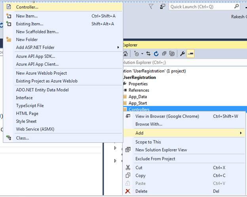The width and height of the screenshot is (247, 197).
Task: Open Properties via the wrench icon
Action: [182, 54]
